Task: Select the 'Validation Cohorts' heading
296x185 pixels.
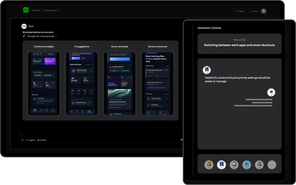Action: (209, 28)
